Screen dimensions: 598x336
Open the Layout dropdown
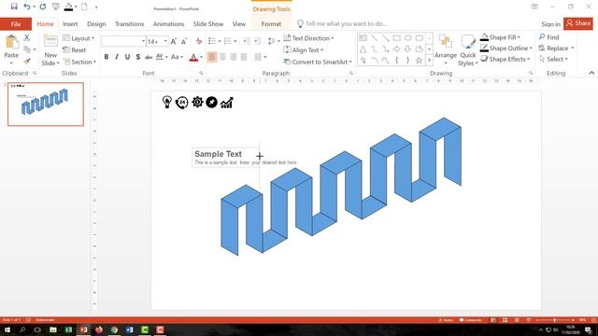coord(78,38)
